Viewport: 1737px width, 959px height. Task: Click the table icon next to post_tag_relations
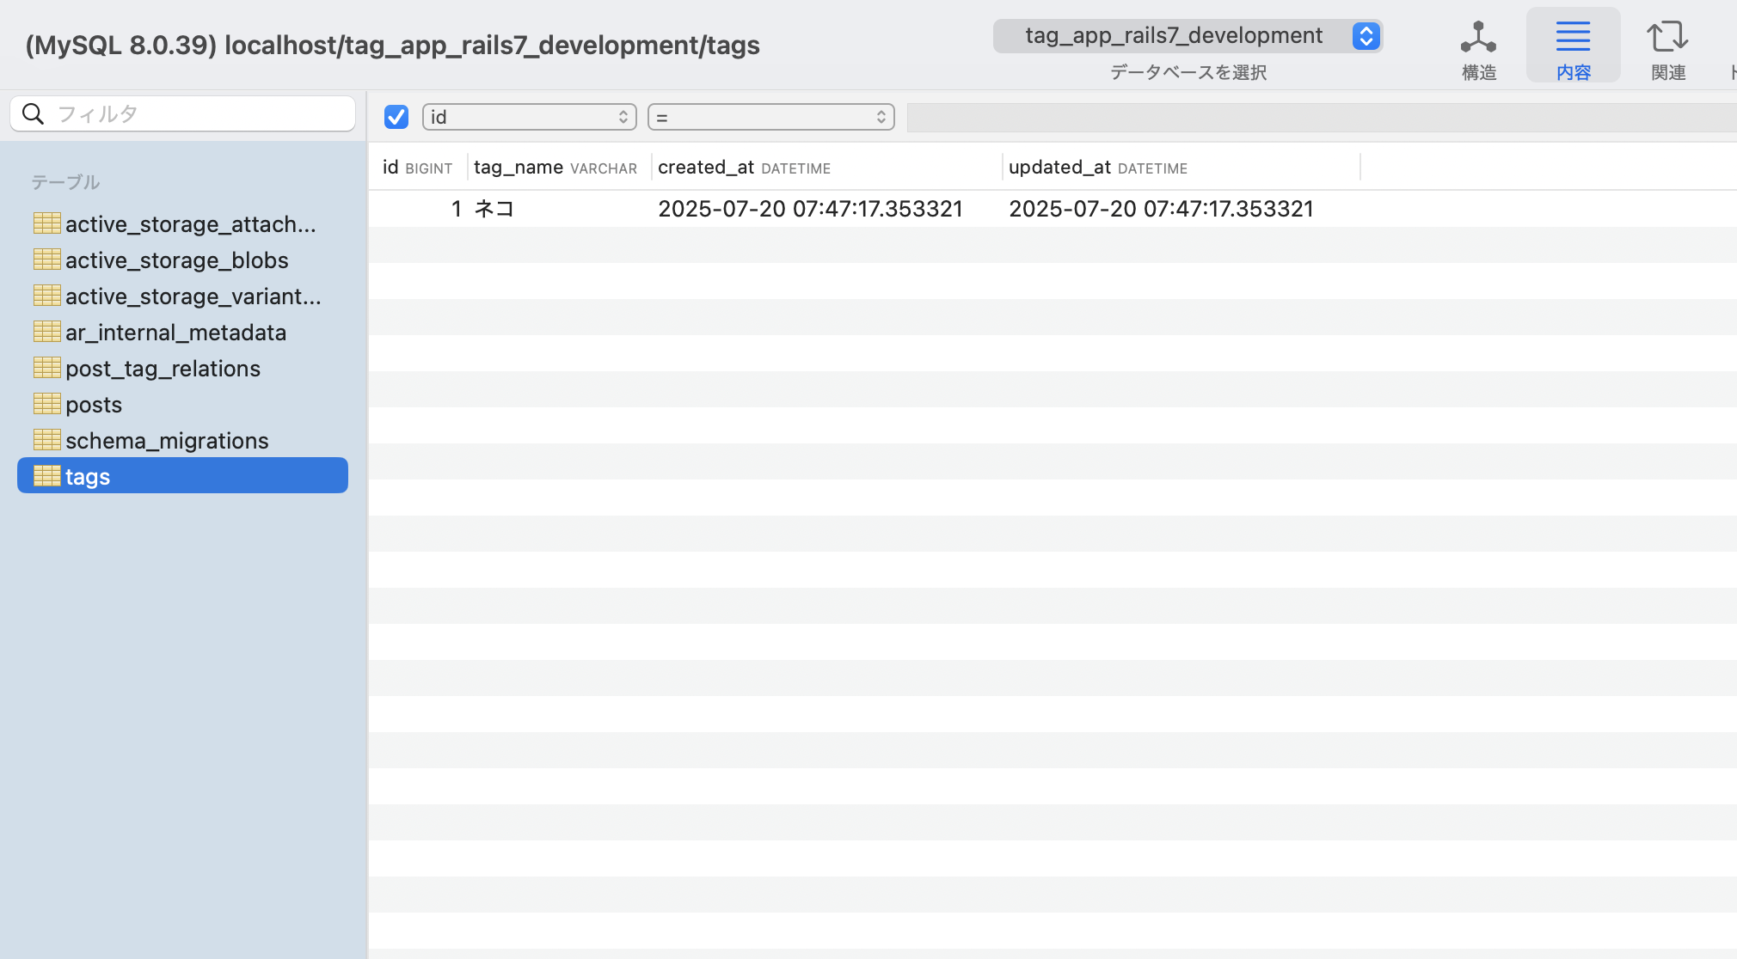tap(46, 368)
